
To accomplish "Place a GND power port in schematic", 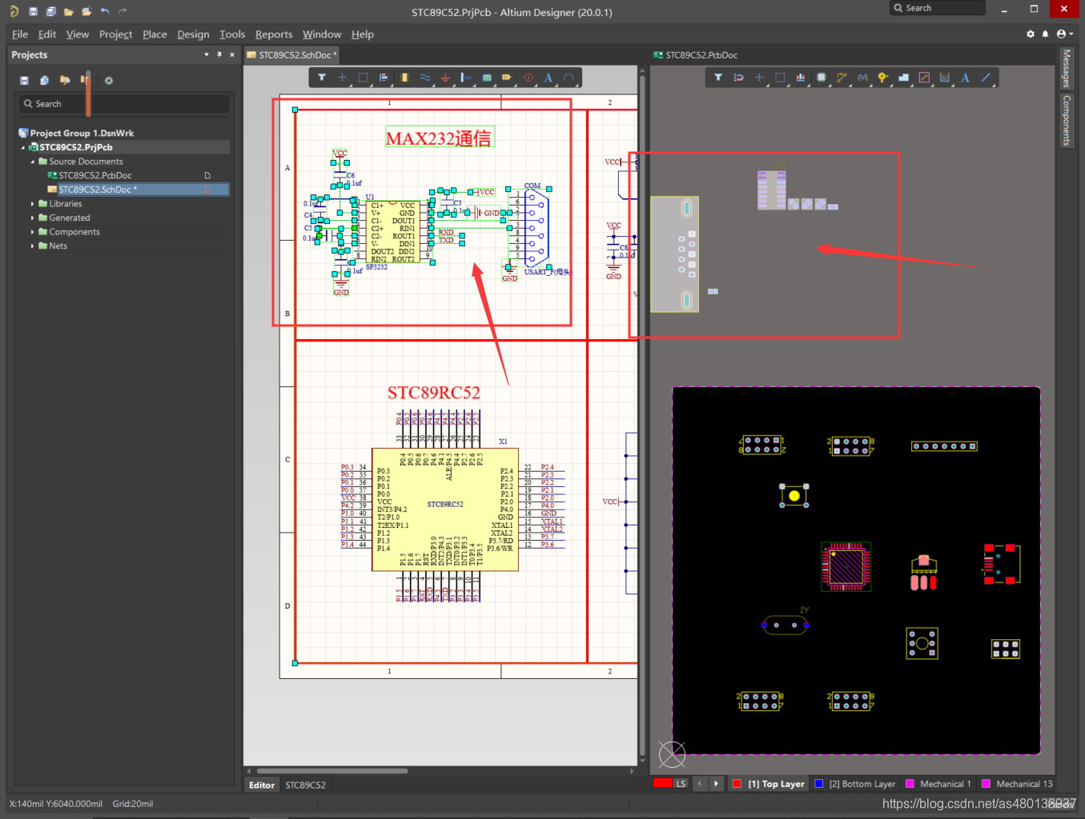I will [445, 78].
